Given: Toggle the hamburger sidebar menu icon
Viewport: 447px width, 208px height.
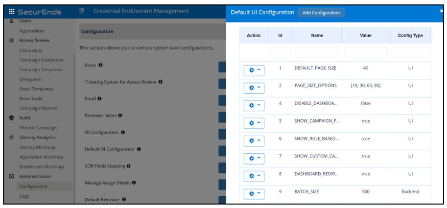Looking at the screenshot, I should tap(82, 11).
